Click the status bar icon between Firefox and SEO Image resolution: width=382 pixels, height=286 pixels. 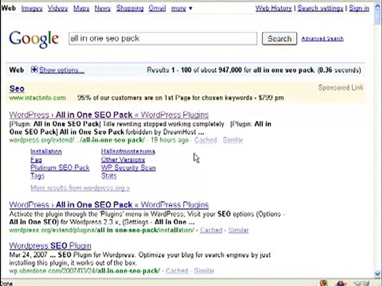pos(341,283)
